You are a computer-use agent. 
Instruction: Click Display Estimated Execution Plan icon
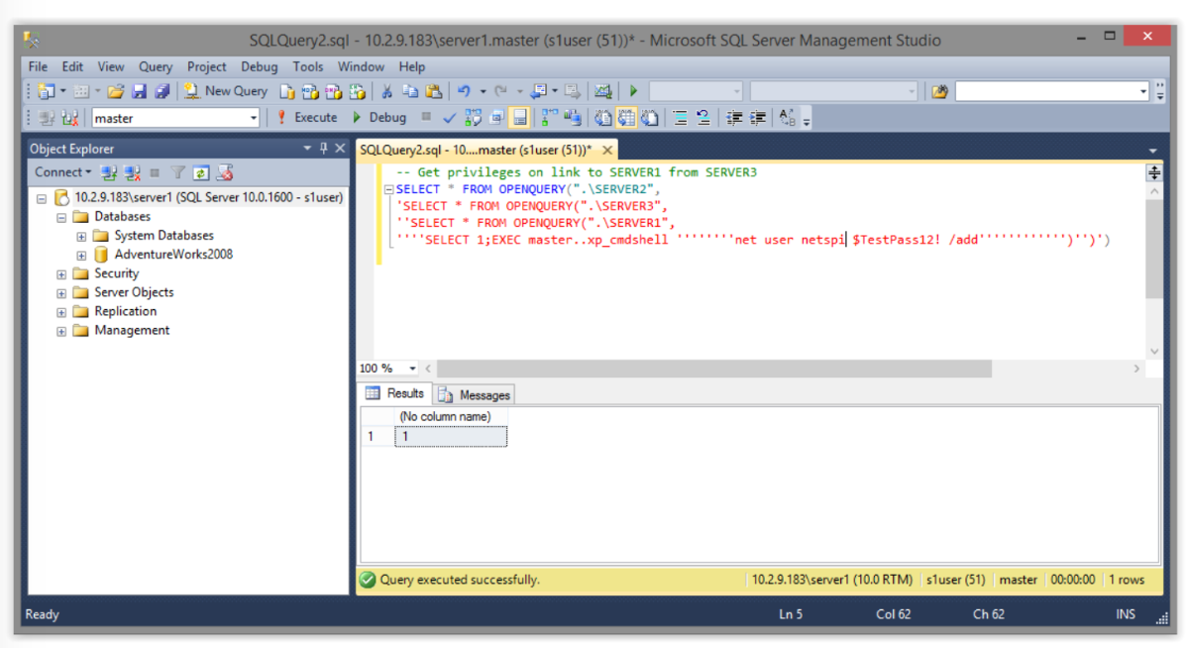pyautogui.click(x=473, y=117)
